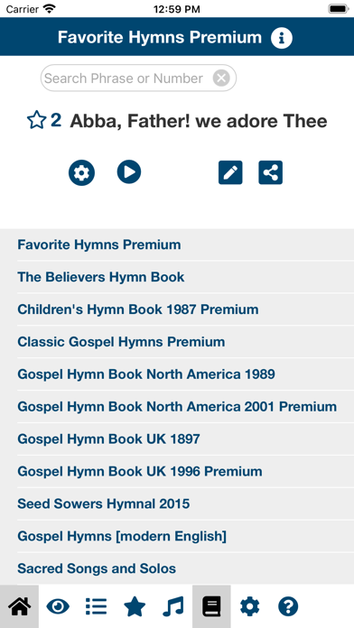The width and height of the screenshot is (354, 628).
Task: Clear the search field with the X button
Action: [221, 78]
